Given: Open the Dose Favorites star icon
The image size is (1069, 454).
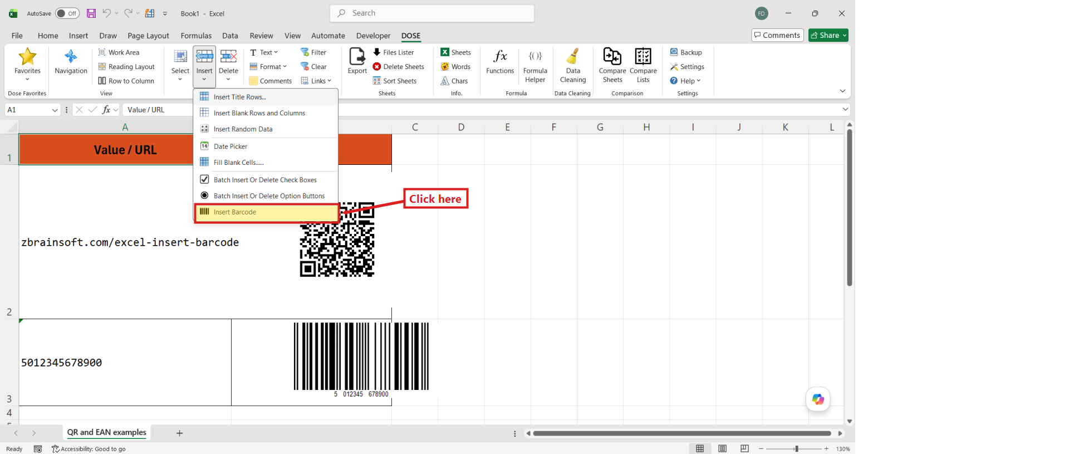Looking at the screenshot, I should (27, 57).
